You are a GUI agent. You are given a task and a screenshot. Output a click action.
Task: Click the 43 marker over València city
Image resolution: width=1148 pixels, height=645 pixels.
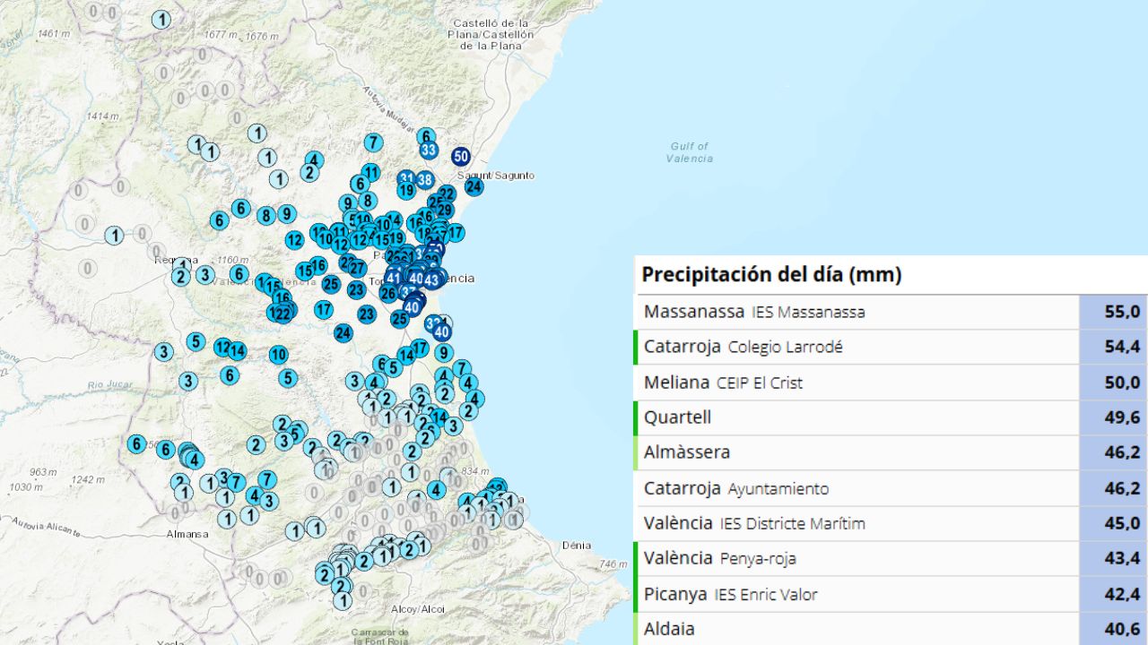(x=431, y=280)
